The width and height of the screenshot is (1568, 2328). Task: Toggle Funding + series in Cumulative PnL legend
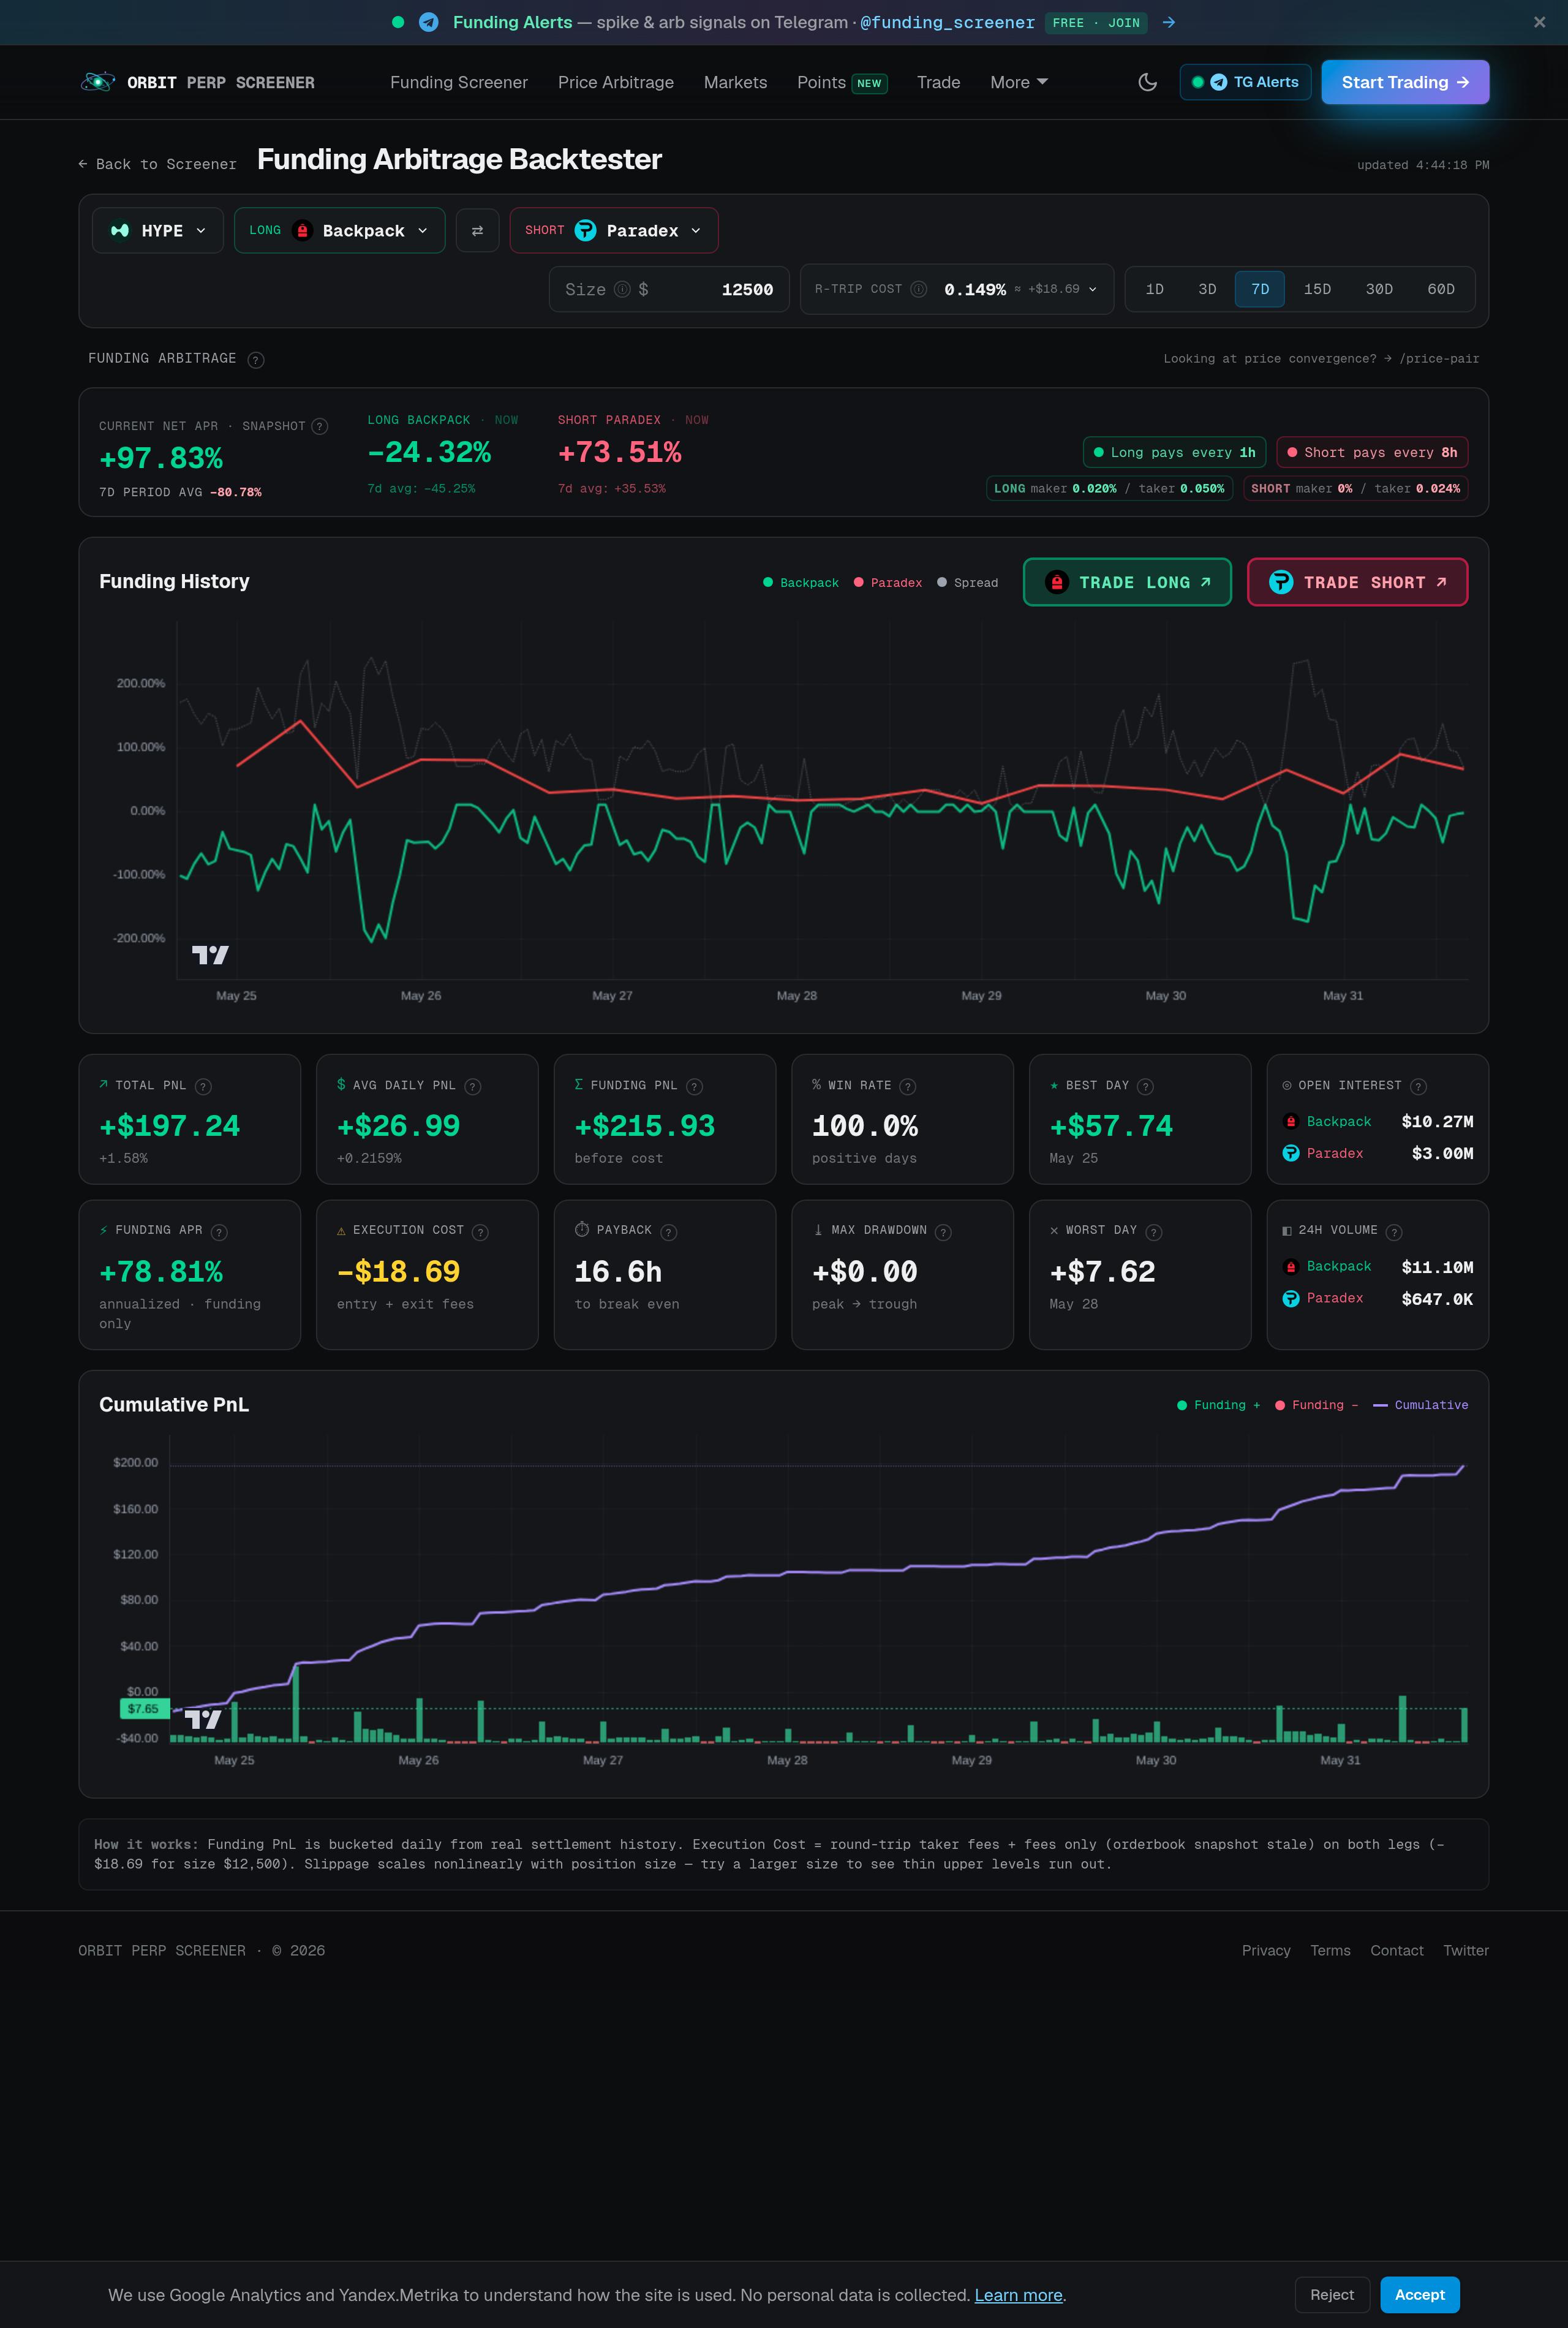pyautogui.click(x=1218, y=1405)
